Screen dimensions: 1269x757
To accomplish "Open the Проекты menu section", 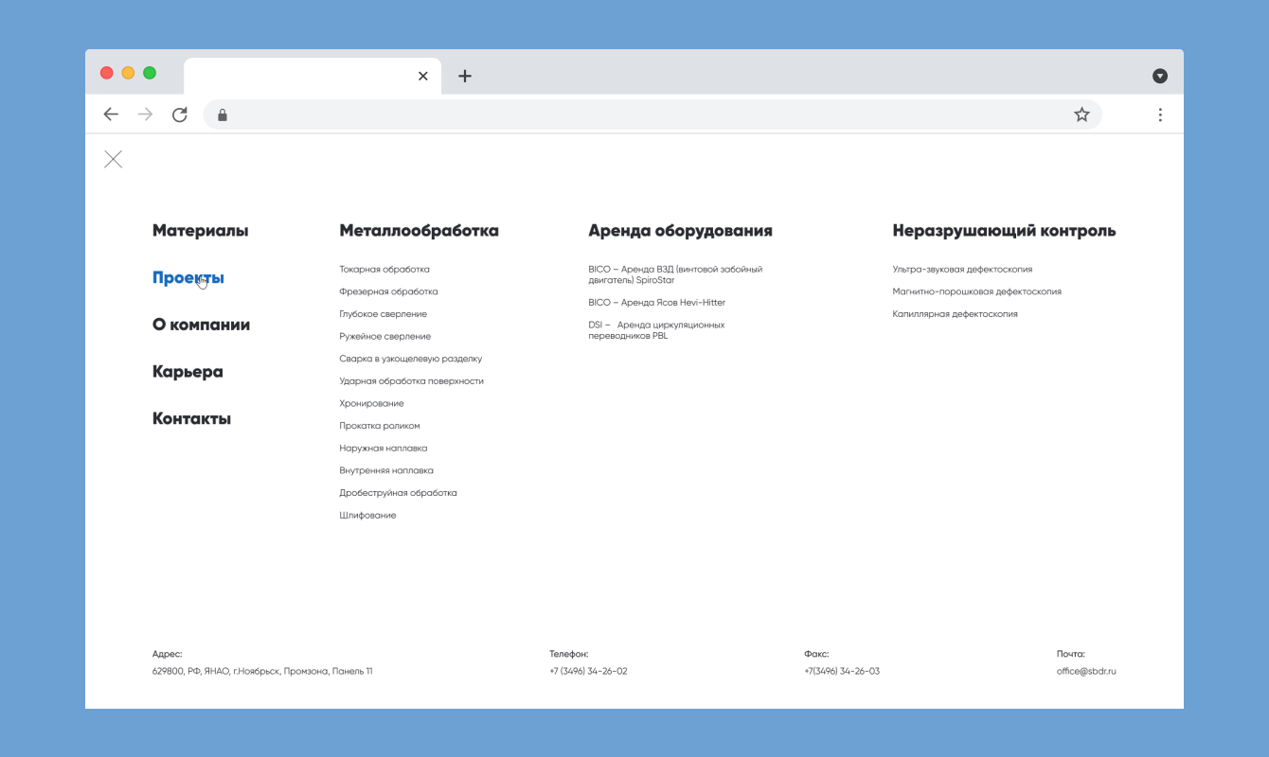I will [x=188, y=278].
